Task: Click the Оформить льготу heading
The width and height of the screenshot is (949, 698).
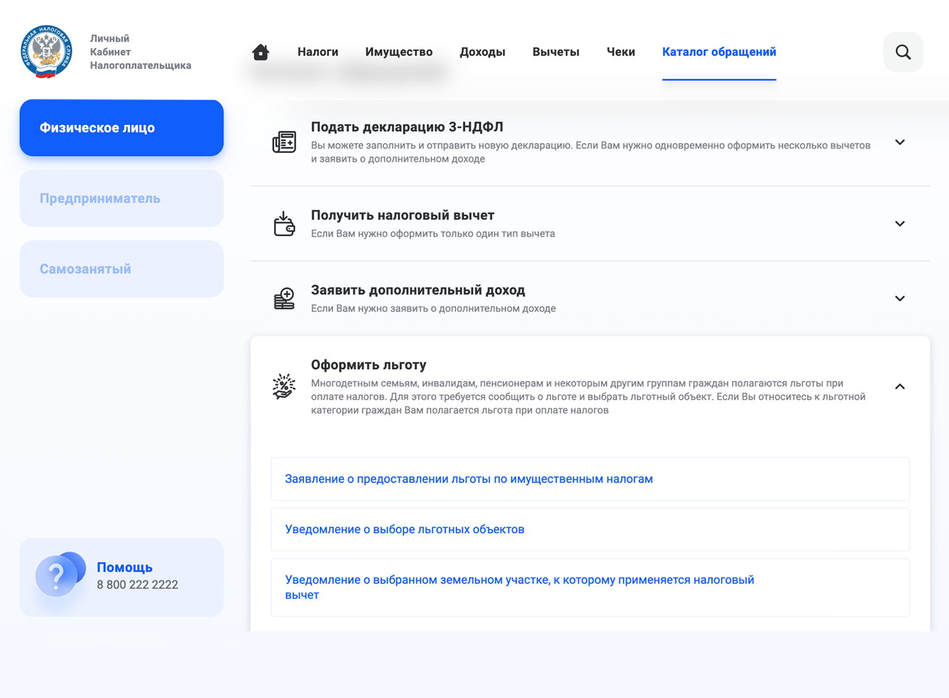Action: coord(369,365)
